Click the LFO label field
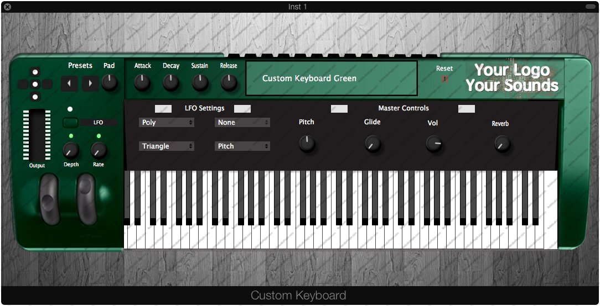Image resolution: width=600 pixels, height=306 pixels. (x=99, y=123)
